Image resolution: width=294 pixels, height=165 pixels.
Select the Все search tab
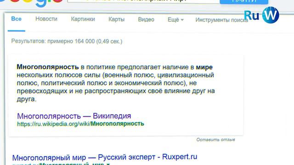(x=17, y=19)
